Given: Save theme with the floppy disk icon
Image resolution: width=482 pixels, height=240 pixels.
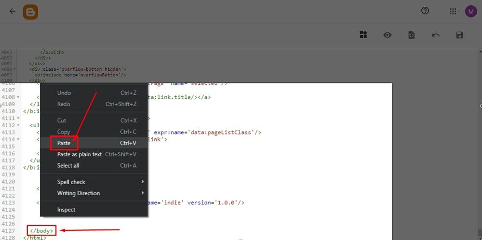Looking at the screenshot, I should 459,35.
